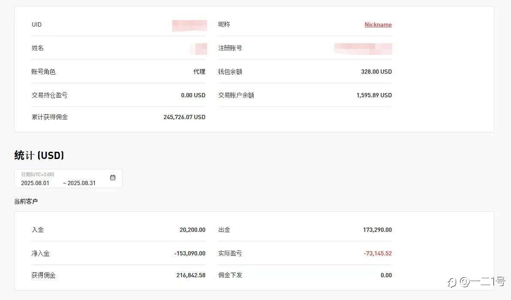Select the 交易账户余额 amount 1,595.89 USD
The image size is (511, 300).
(x=374, y=95)
